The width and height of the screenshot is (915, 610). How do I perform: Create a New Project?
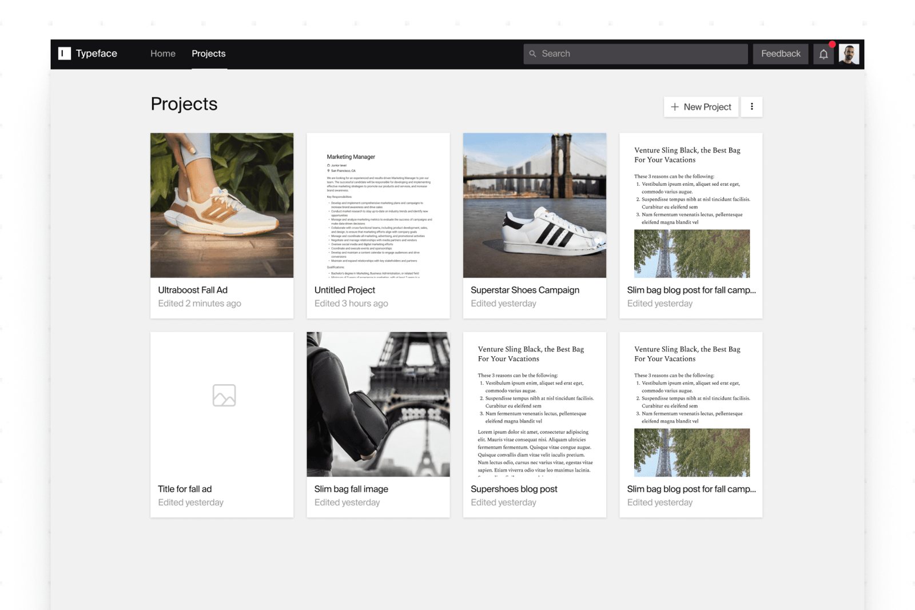click(701, 107)
